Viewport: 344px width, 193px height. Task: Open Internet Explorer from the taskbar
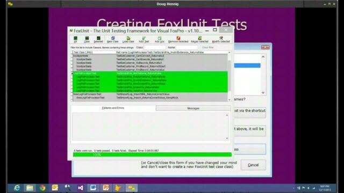pos(17,188)
